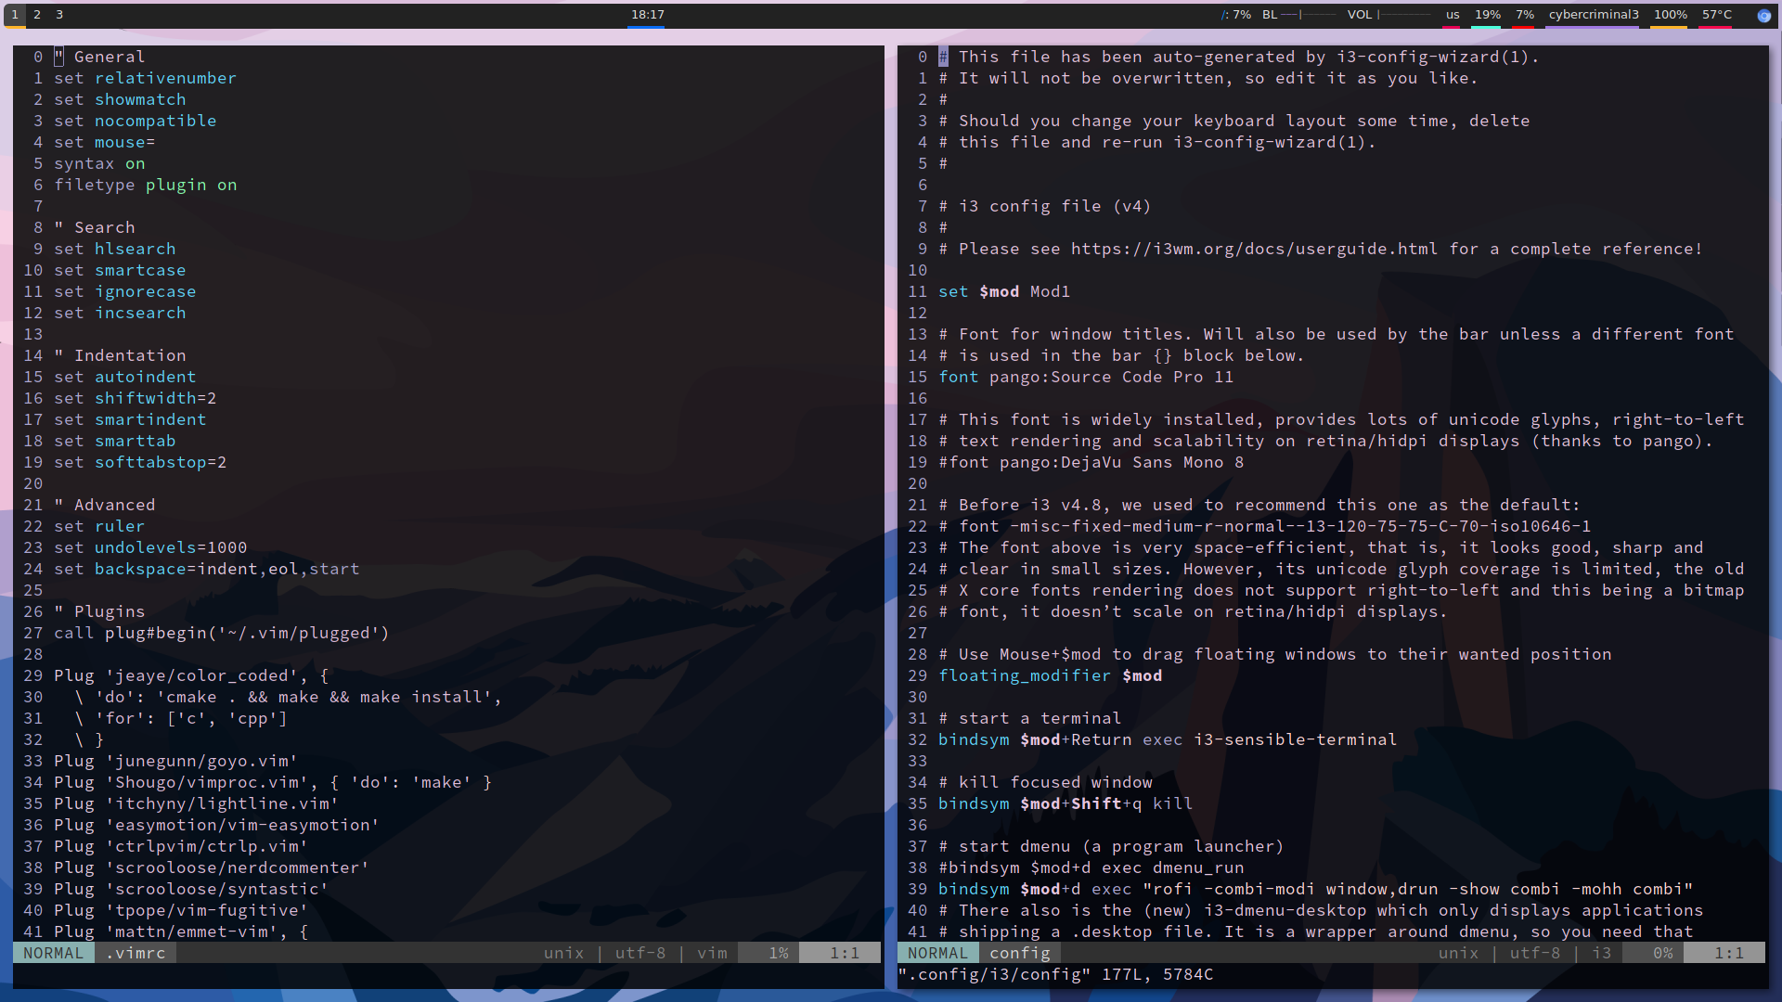Click the i3wm.org userguide URL
1782x1002 pixels.
[1254, 249]
